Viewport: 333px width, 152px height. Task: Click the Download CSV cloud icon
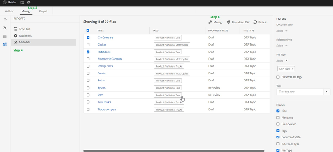tap(229, 22)
